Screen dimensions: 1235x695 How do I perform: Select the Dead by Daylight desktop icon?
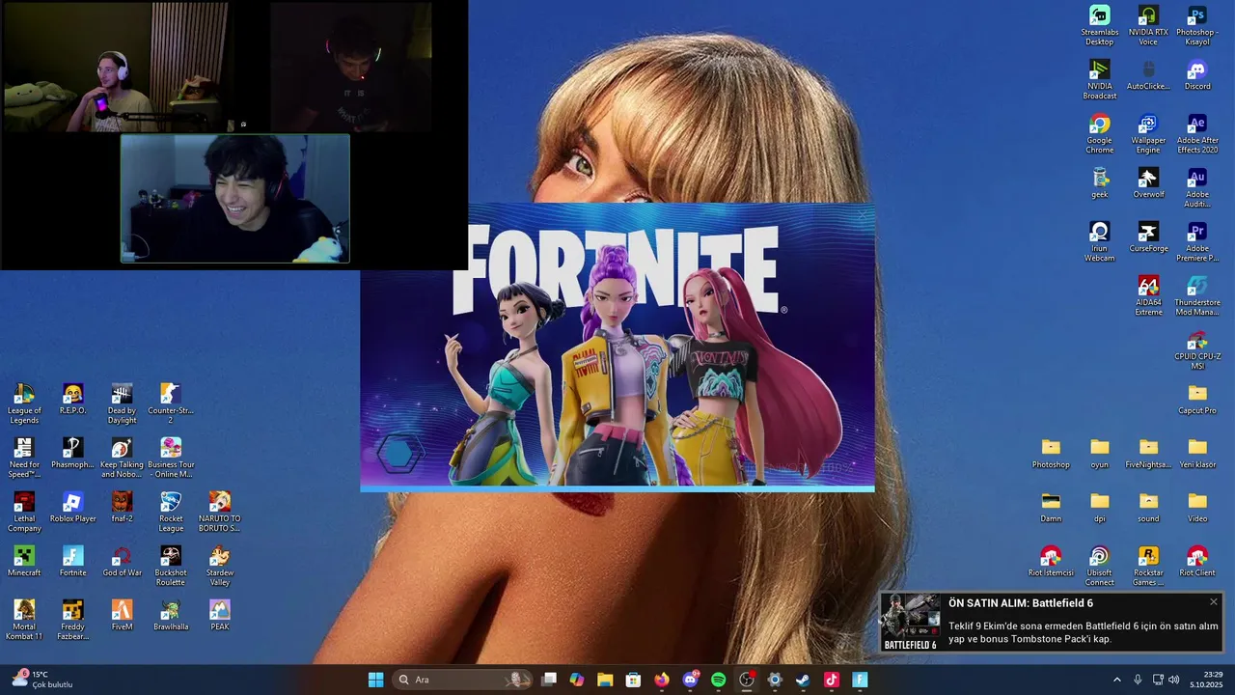122,403
